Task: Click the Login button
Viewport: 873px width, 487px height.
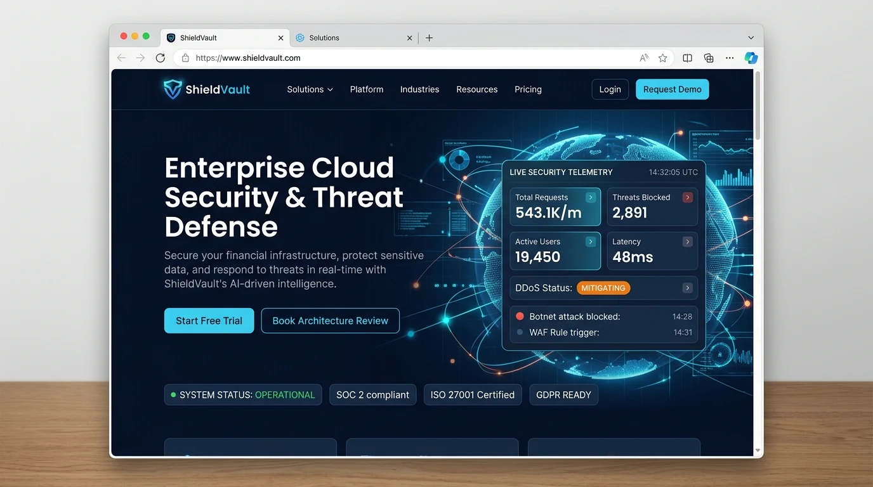Action: click(610, 89)
